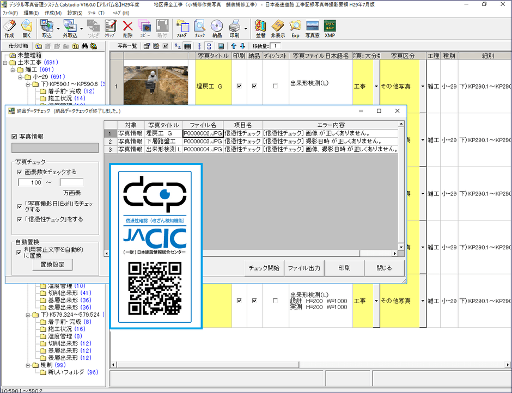The width and height of the screenshot is (512, 393).
Task: Open the その他写真 category dropdown
Action: (423, 86)
